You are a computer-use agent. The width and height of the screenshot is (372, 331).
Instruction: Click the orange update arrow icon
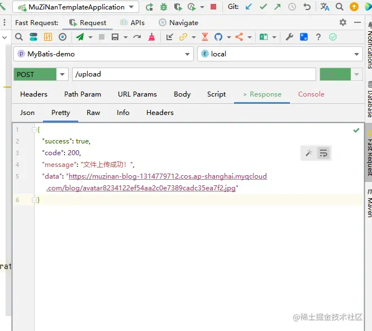click(x=354, y=7)
